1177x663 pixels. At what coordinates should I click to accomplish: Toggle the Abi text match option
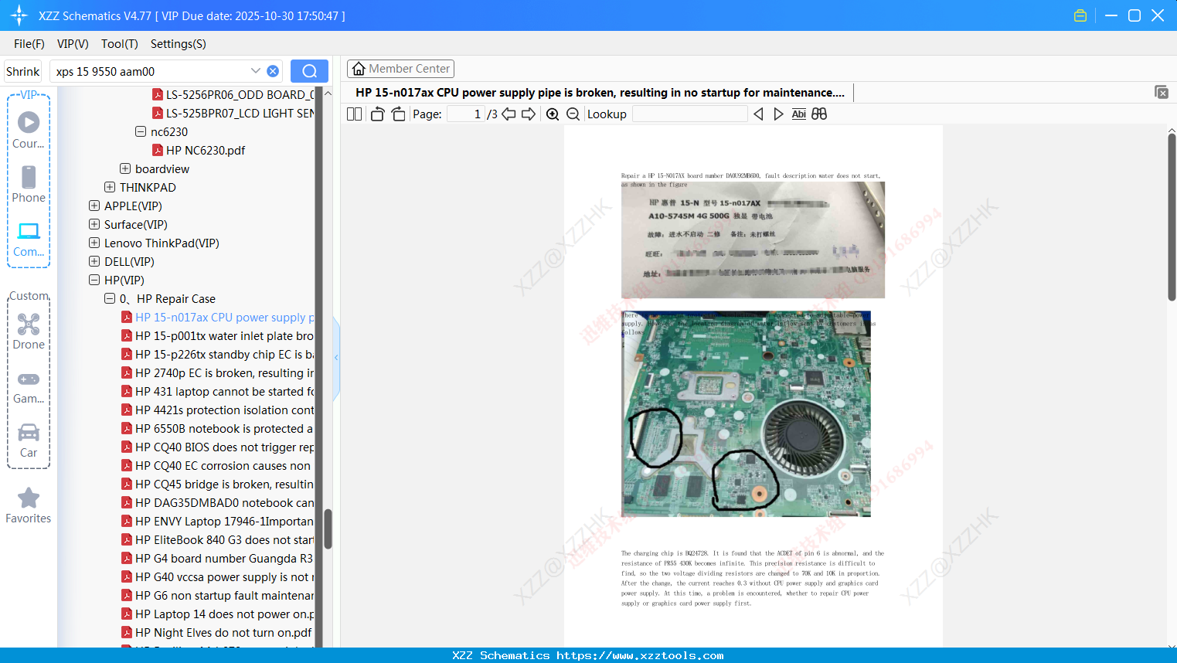pyautogui.click(x=798, y=114)
